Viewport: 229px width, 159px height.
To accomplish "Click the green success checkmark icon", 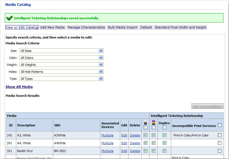I will [x=9, y=18].
